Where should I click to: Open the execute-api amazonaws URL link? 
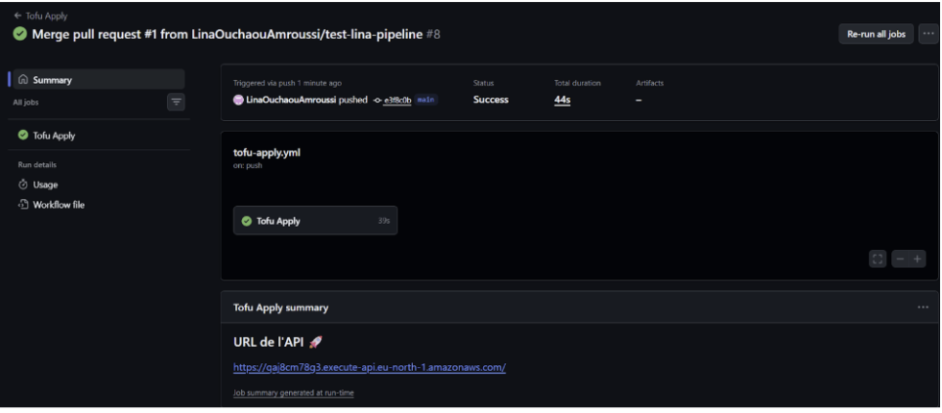(369, 368)
